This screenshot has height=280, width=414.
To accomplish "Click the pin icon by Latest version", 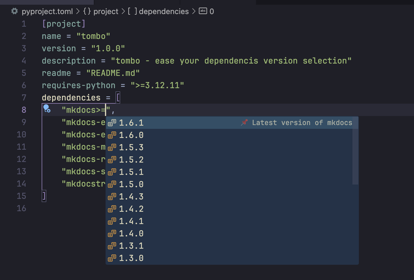I will click(245, 122).
